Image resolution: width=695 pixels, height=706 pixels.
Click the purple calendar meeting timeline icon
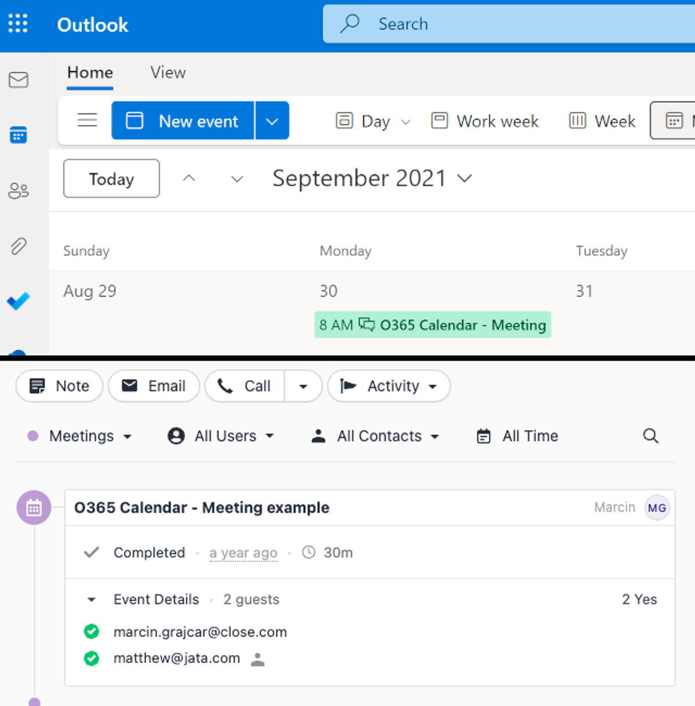coord(34,508)
